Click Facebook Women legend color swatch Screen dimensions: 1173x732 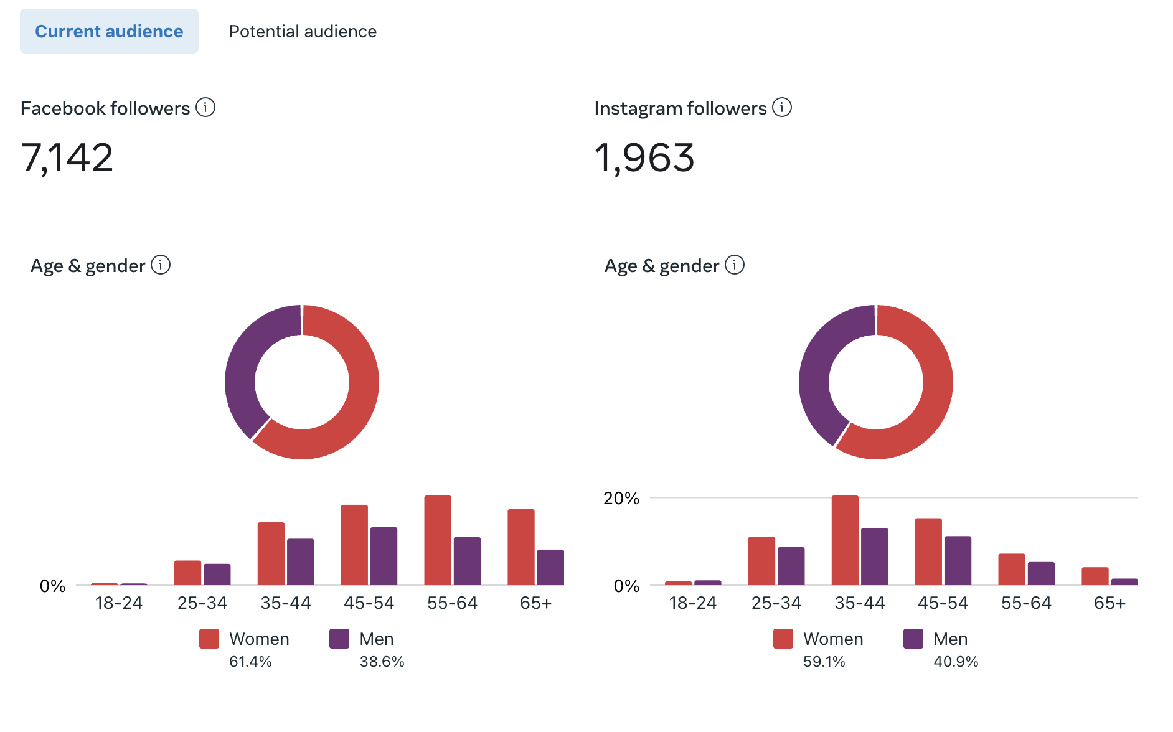209,639
